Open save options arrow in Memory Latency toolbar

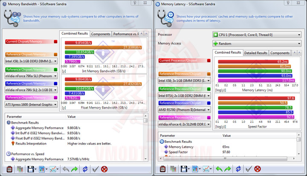(x=189, y=169)
